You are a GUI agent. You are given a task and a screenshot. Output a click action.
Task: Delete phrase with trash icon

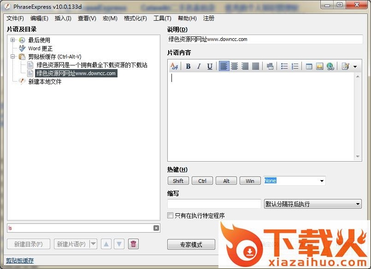(133, 244)
